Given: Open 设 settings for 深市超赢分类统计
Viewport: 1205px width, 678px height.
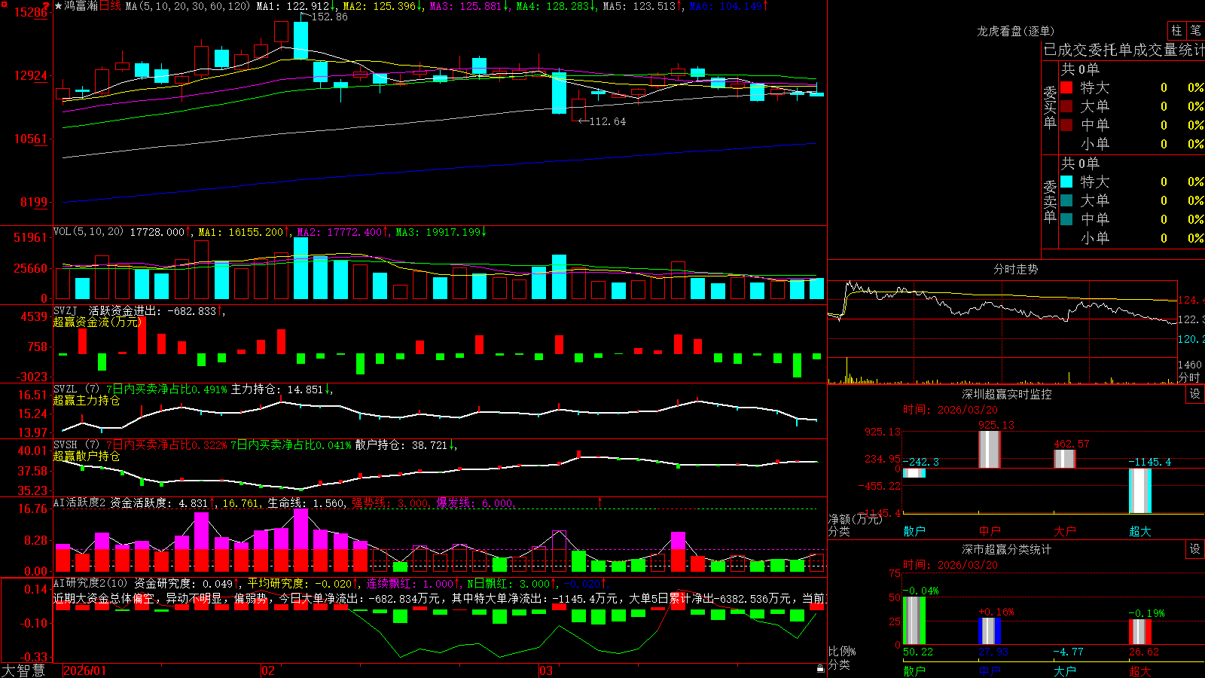Looking at the screenshot, I should (x=1195, y=549).
